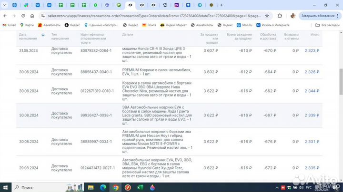Open the Gmail bookmark
This screenshot has width=343, height=192.
tap(9, 25)
